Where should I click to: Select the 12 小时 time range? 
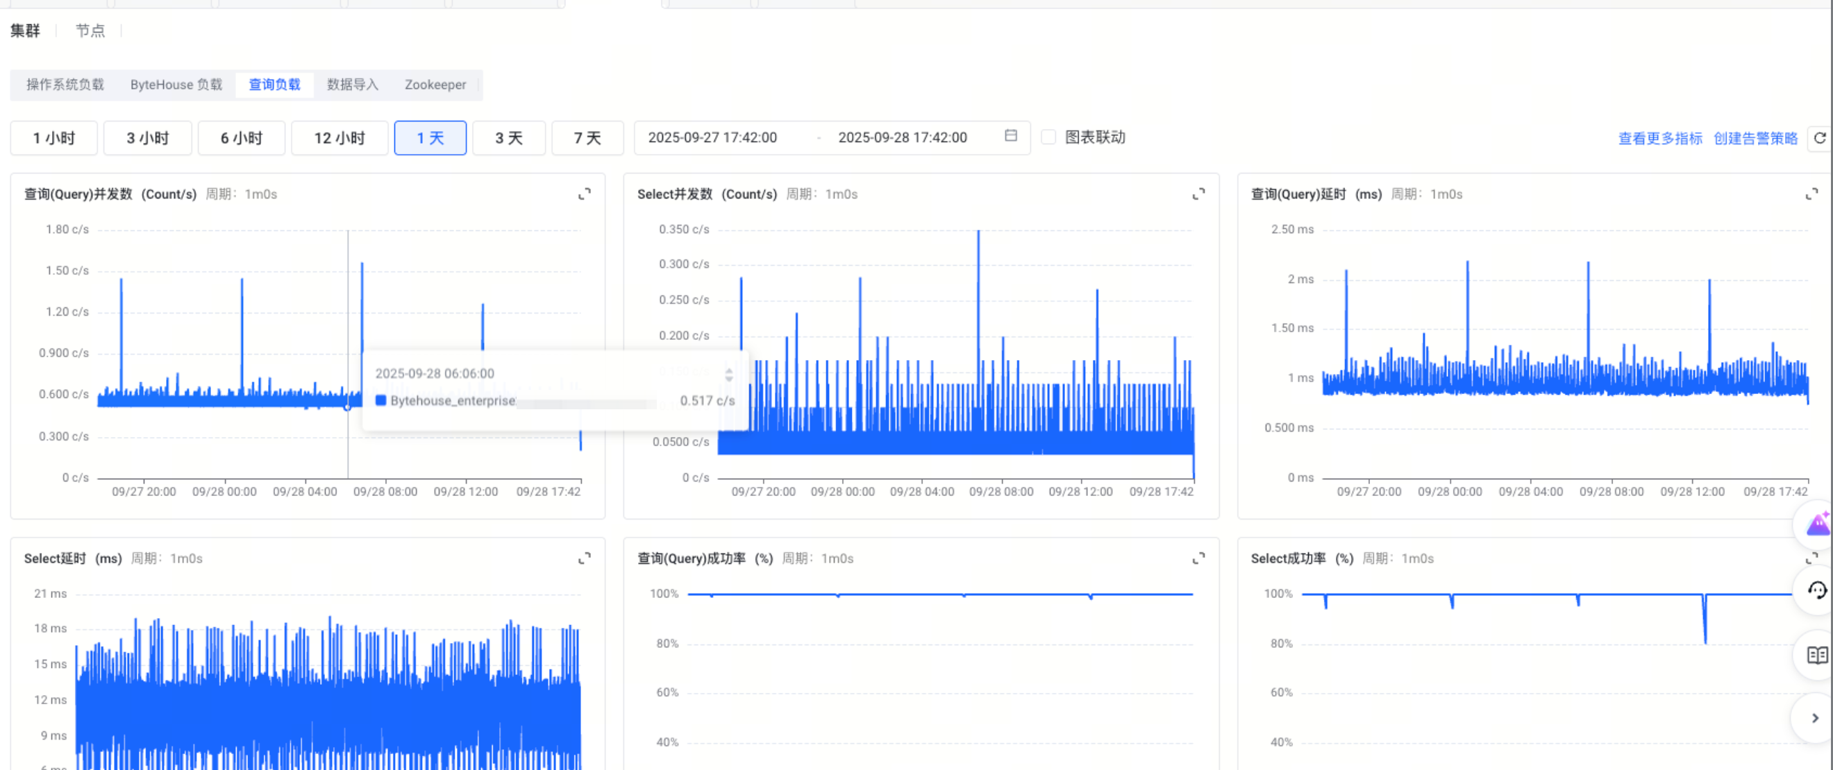[340, 138]
